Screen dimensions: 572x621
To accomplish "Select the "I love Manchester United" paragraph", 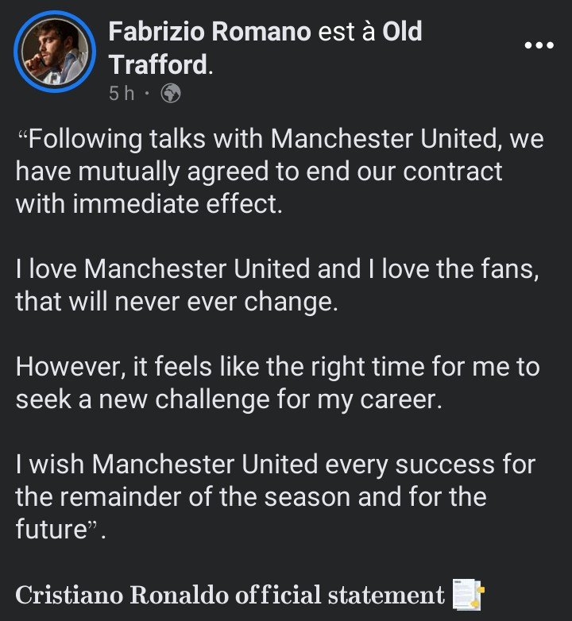I will coord(278,287).
